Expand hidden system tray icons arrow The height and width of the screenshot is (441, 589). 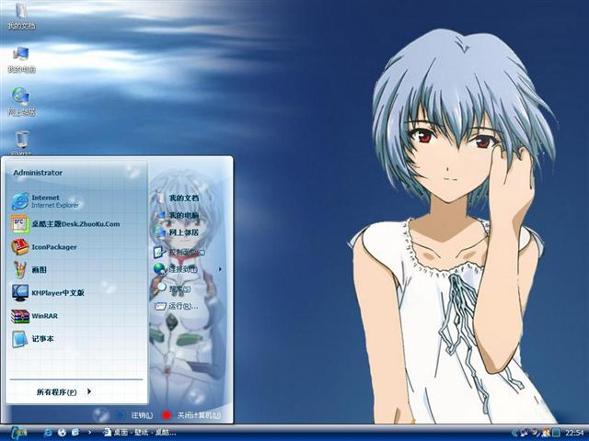pyautogui.click(x=514, y=433)
